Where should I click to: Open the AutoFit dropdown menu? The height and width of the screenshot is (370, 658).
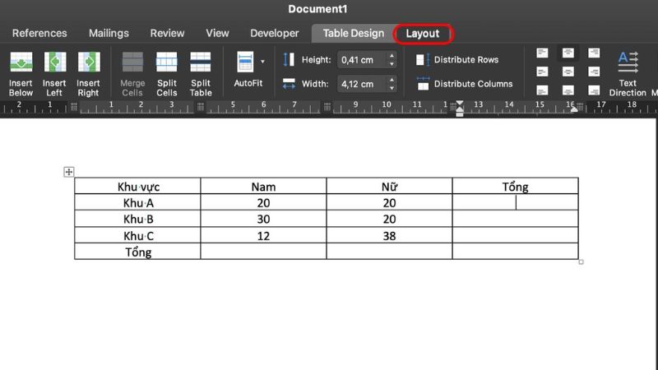(262, 62)
